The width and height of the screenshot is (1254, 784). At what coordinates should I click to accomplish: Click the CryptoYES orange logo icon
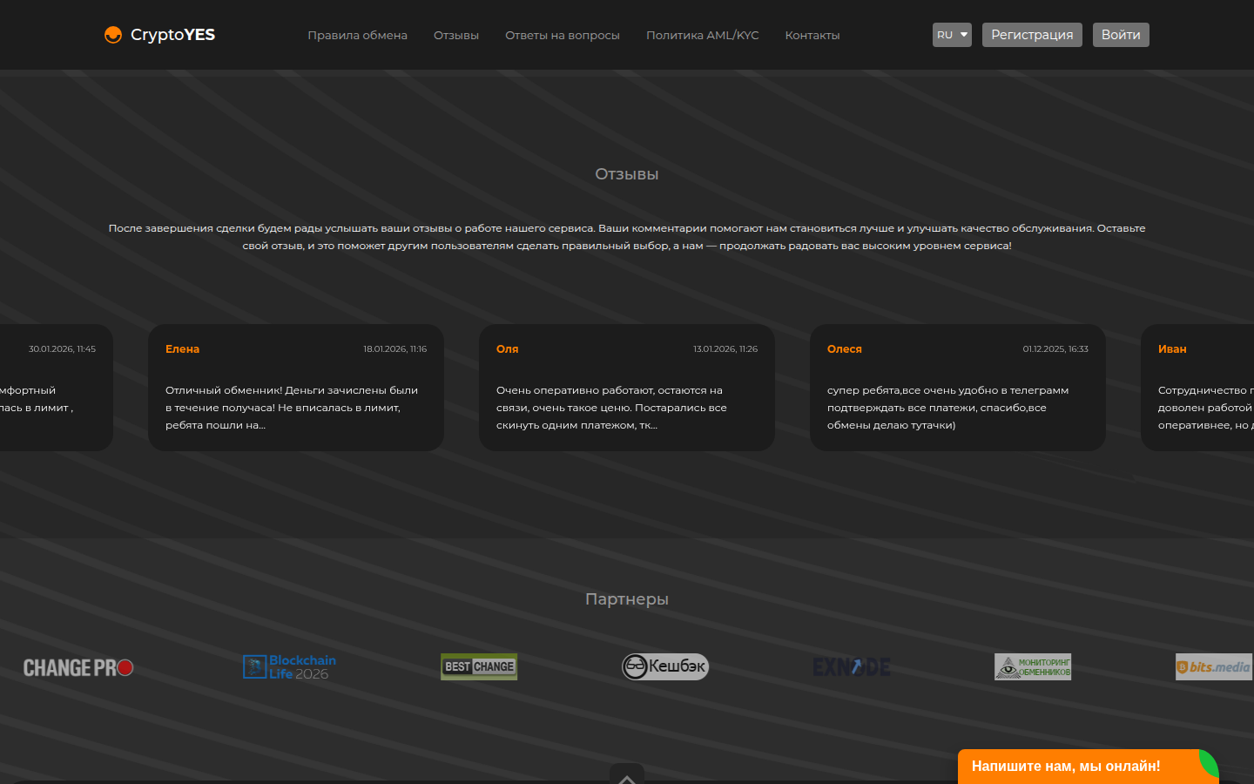tap(113, 35)
